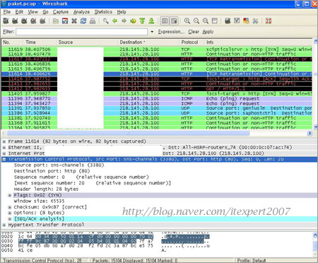This screenshot has height=263, width=318.
Task: Expand the Checksum: 0x9c87 node
Action: tap(10, 207)
